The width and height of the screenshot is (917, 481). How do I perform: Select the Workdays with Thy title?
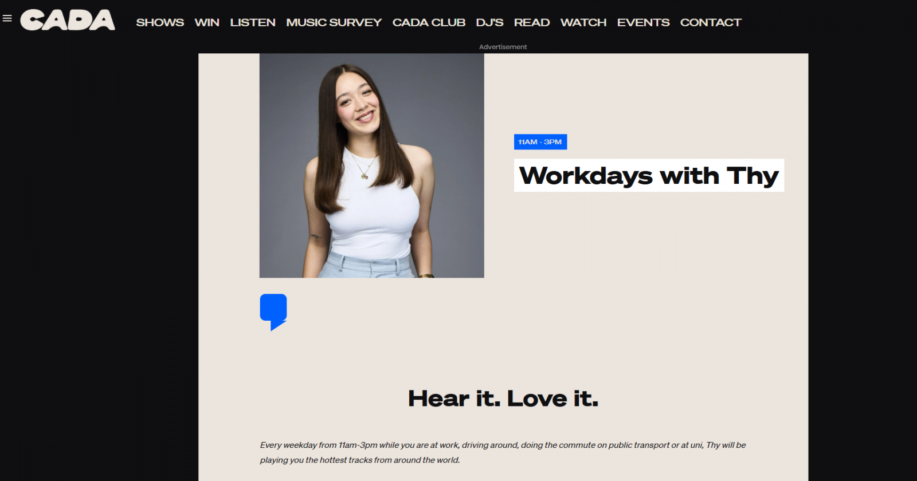pos(649,176)
